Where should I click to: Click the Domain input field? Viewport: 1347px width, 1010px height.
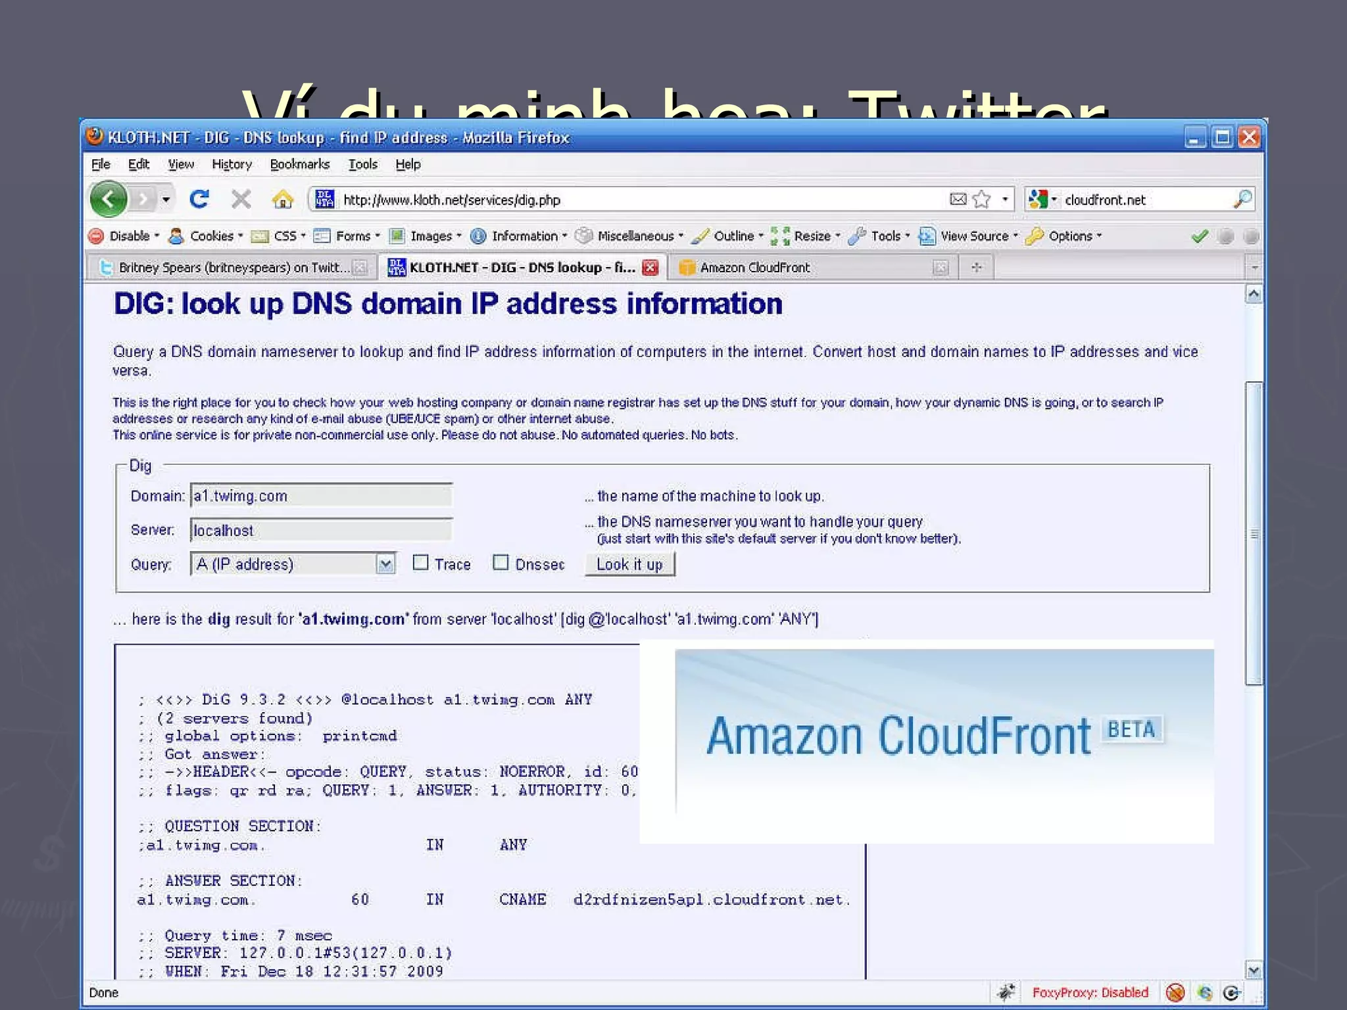(321, 496)
